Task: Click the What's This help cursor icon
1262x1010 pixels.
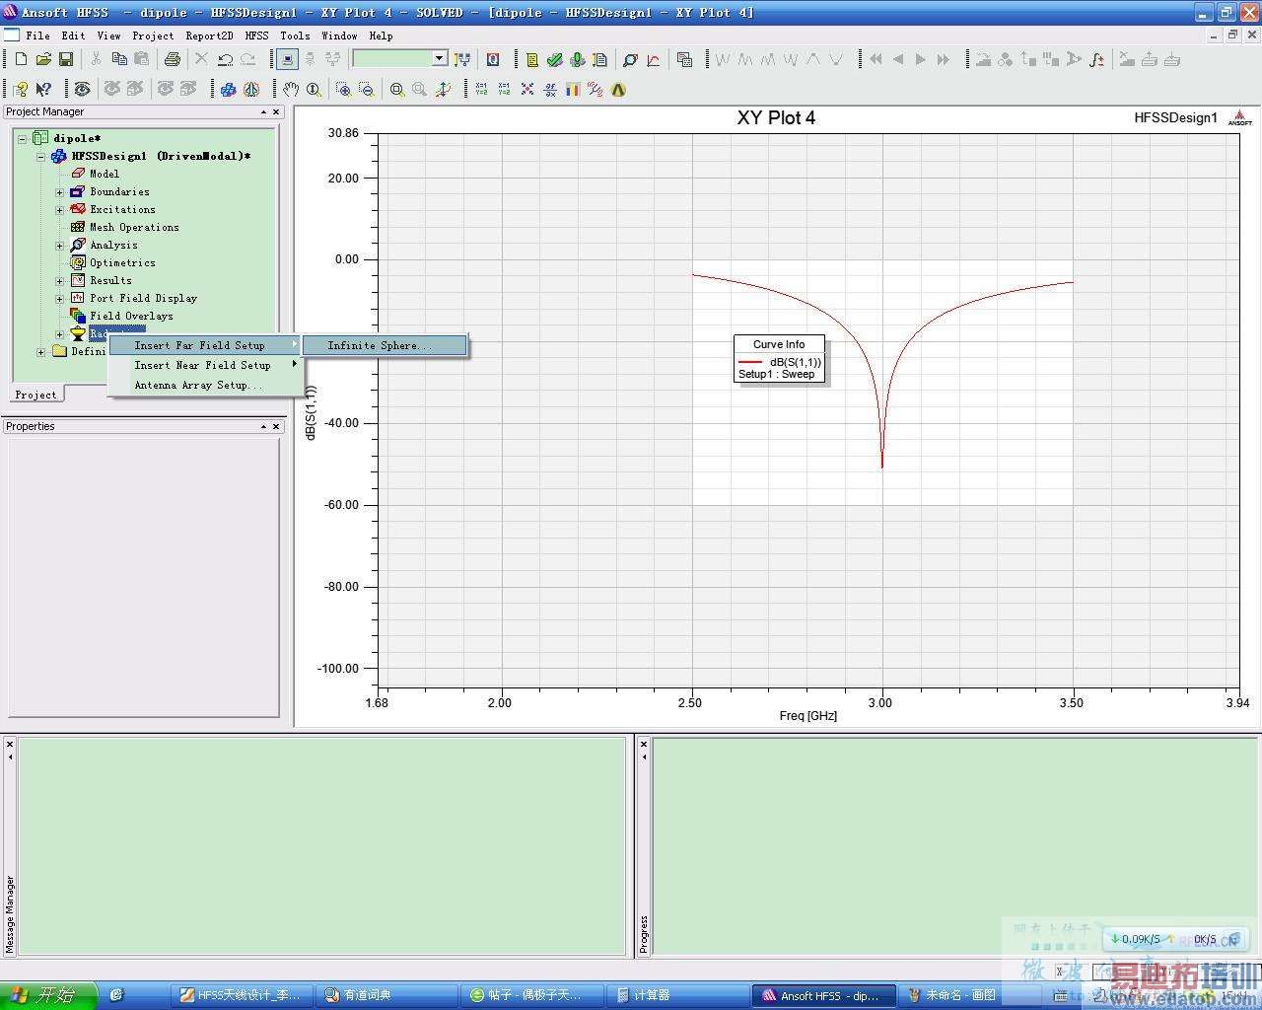Action: click(x=43, y=90)
